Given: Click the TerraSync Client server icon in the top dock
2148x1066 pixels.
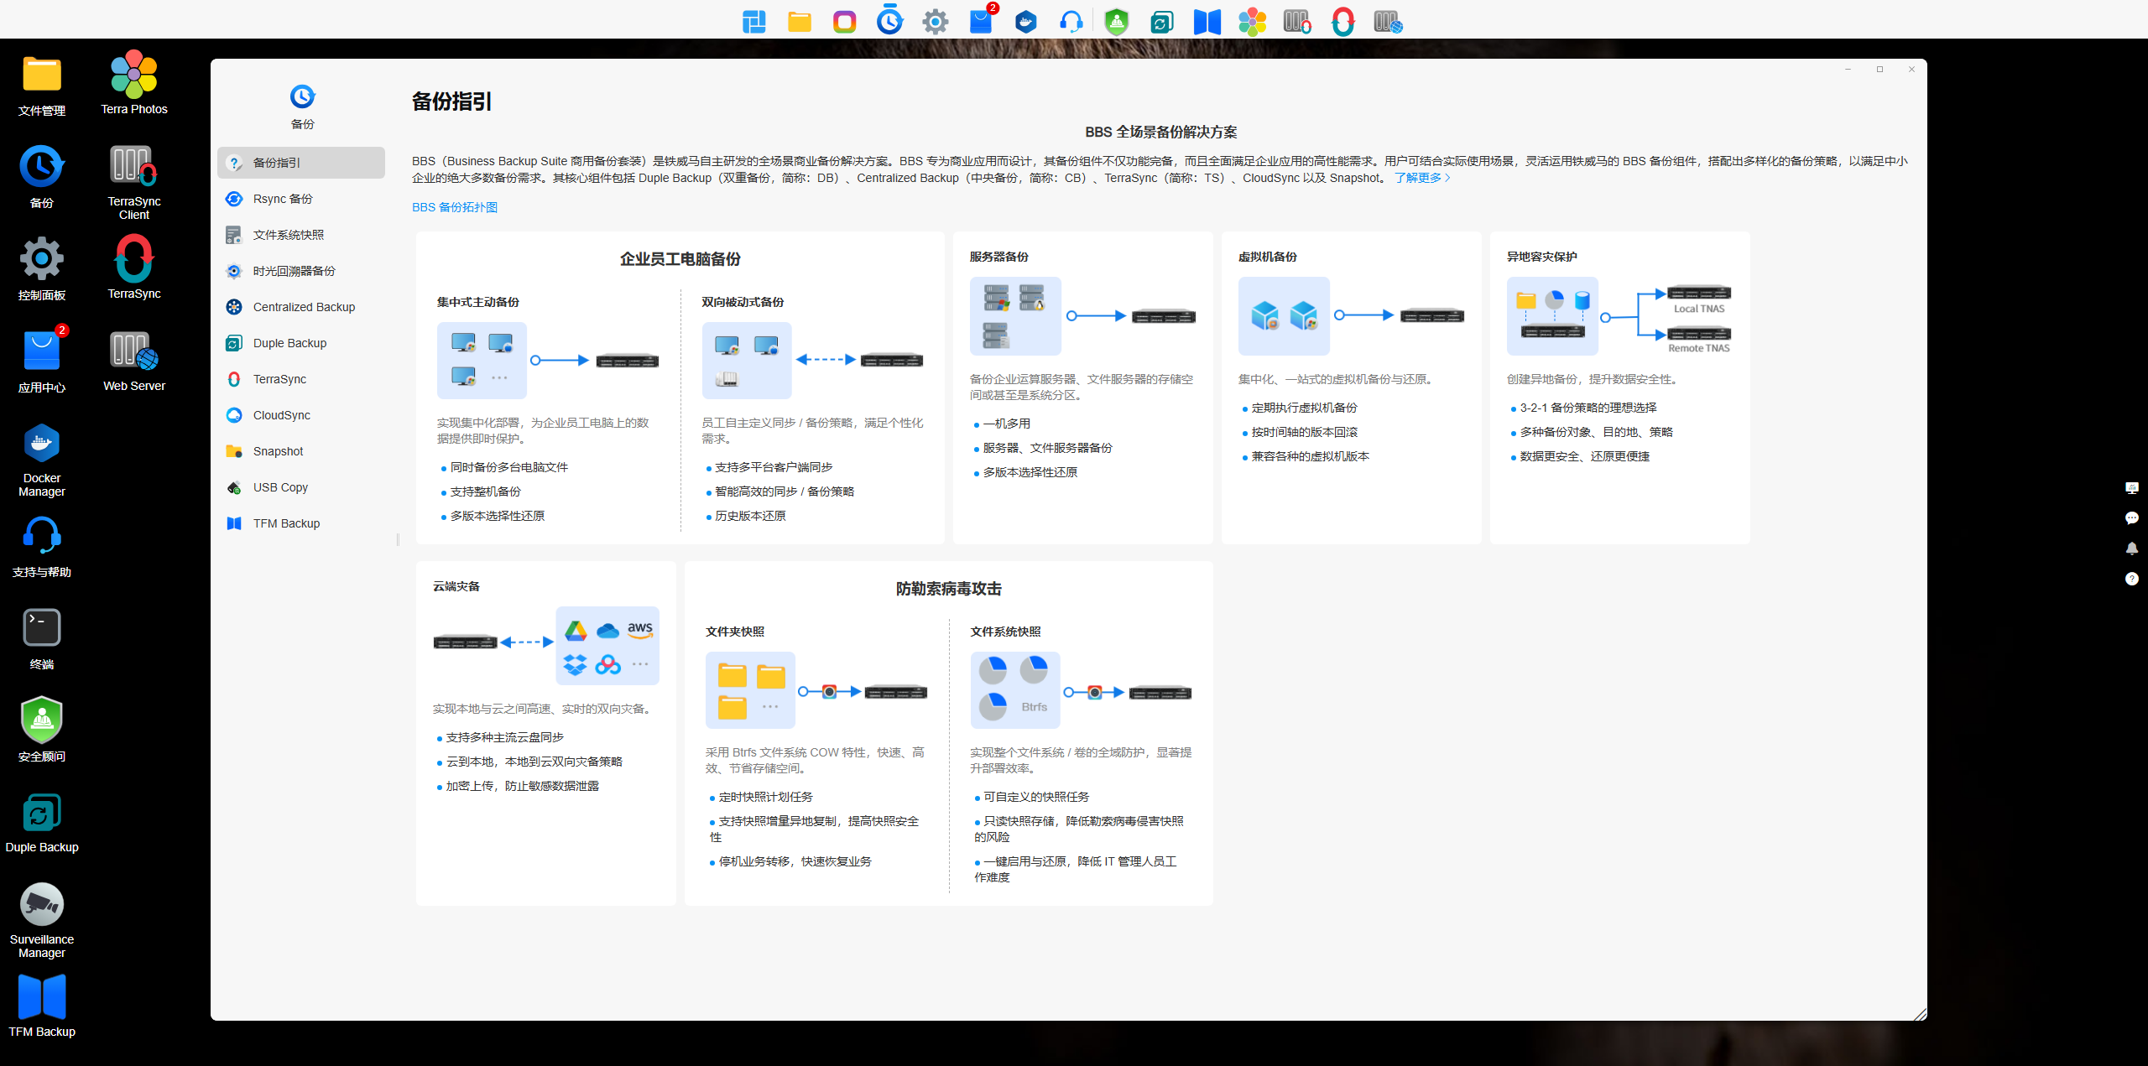Looking at the screenshot, I should coord(1297,21).
